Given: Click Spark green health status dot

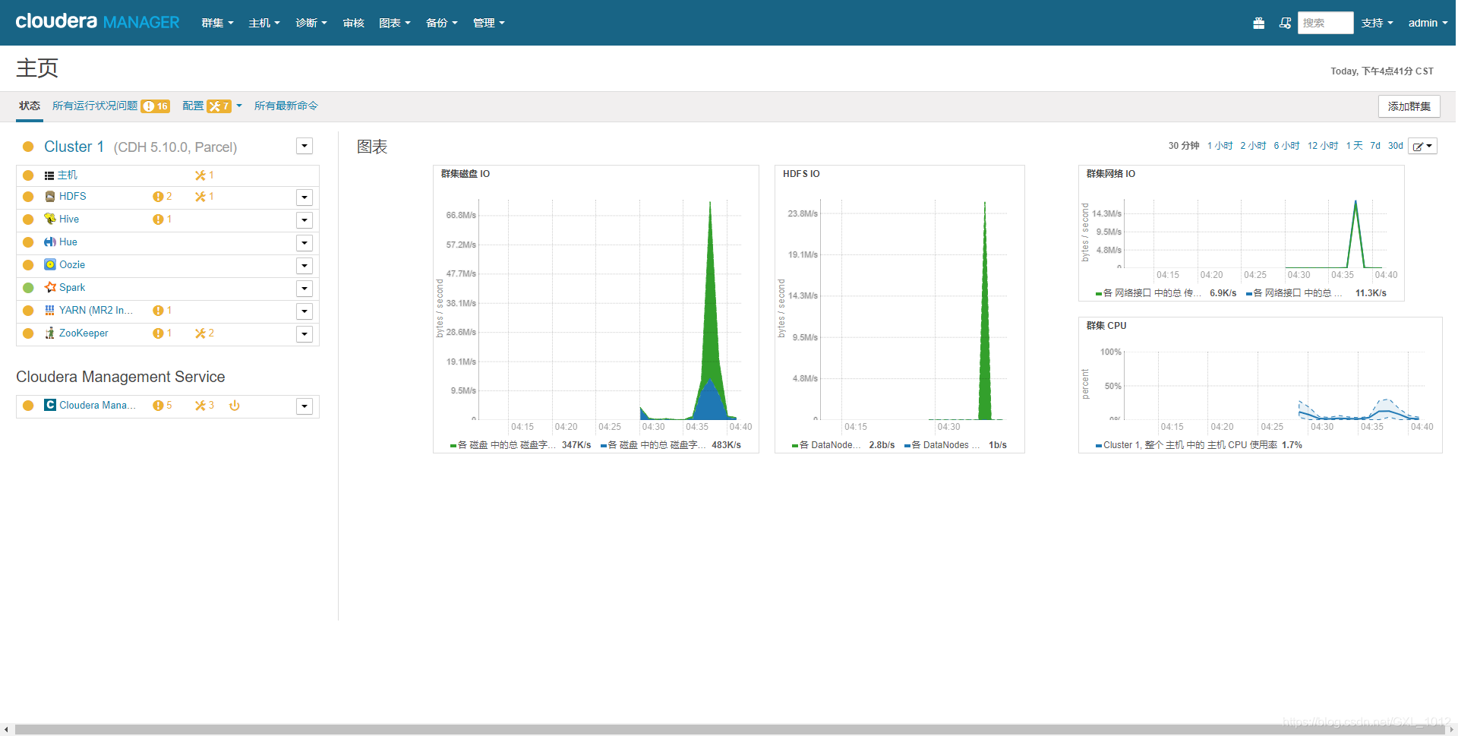Looking at the screenshot, I should coord(28,288).
